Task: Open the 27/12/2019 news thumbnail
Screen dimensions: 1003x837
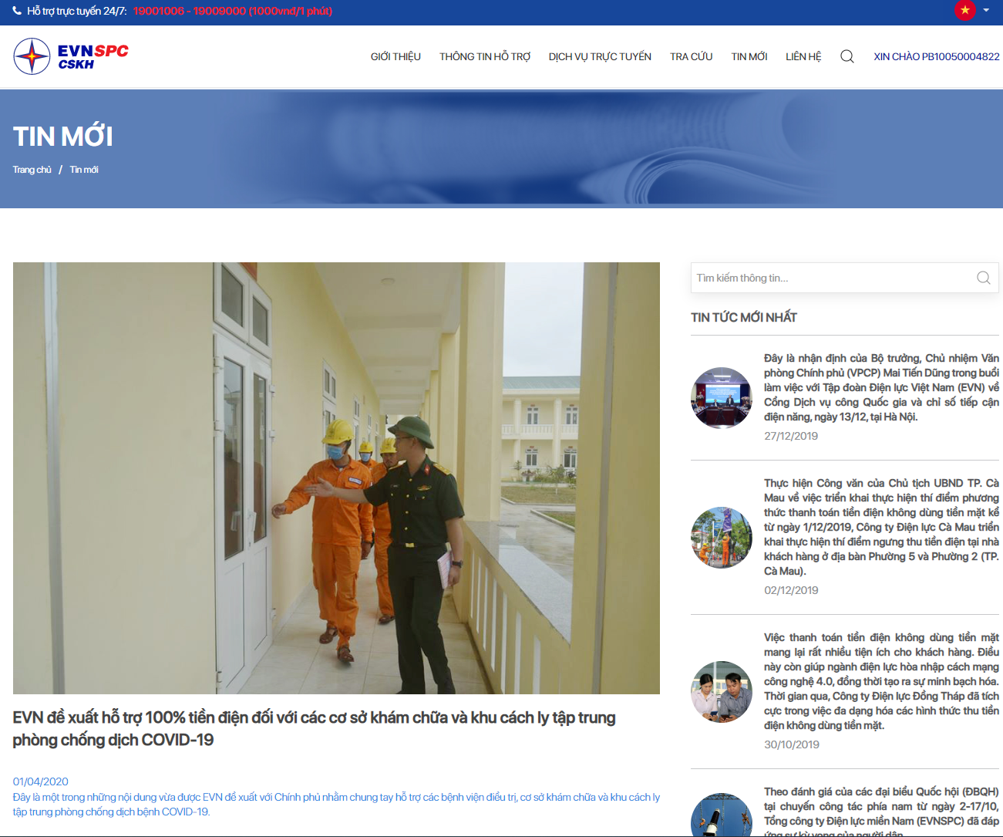Action: point(721,397)
